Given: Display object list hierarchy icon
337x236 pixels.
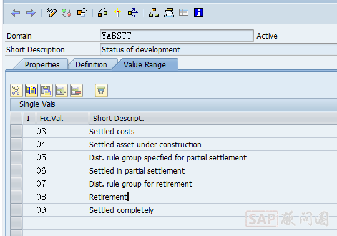Looking at the screenshot, I should pyautogui.click(x=154, y=13).
